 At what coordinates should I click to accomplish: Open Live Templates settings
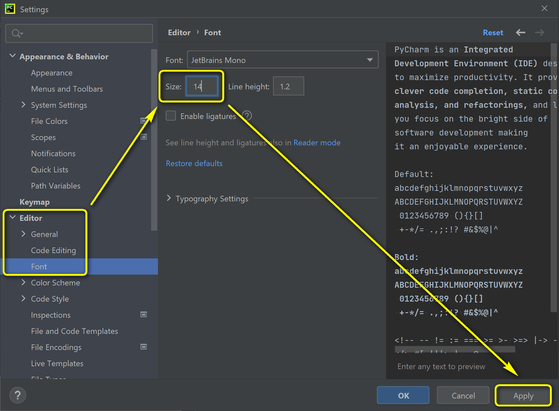coord(57,364)
